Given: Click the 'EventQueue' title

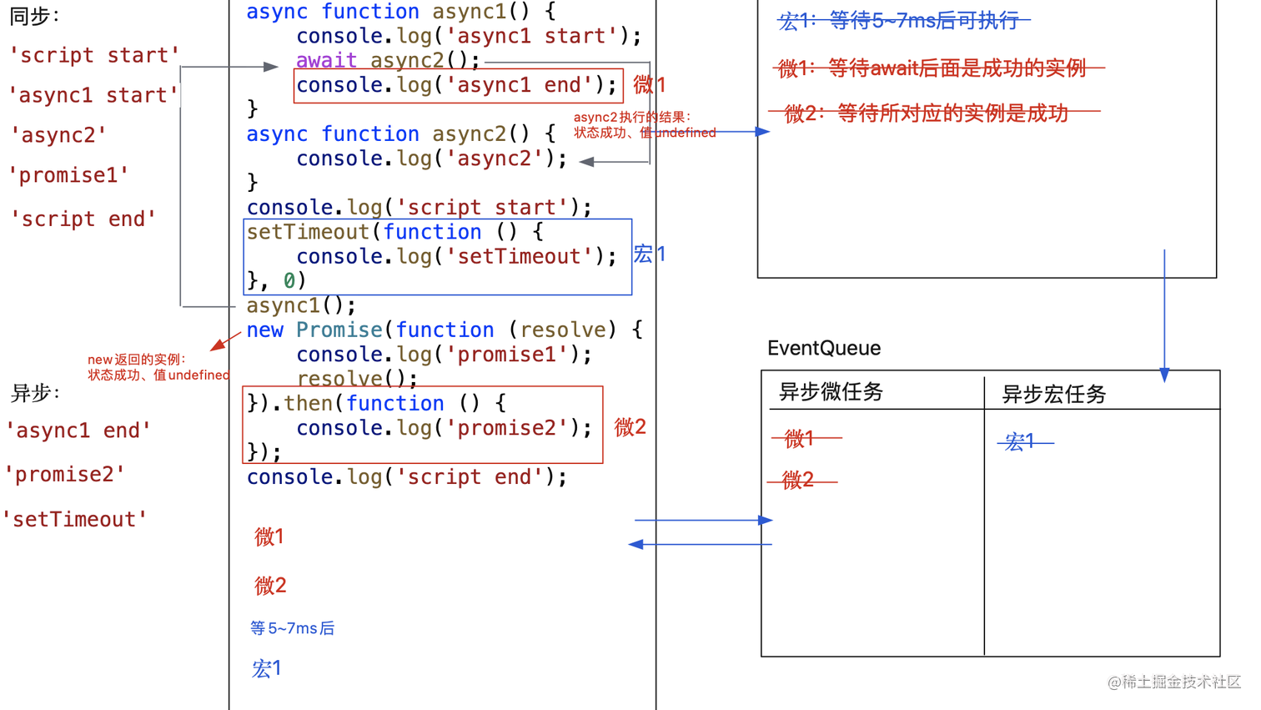Looking at the screenshot, I should pos(824,348).
